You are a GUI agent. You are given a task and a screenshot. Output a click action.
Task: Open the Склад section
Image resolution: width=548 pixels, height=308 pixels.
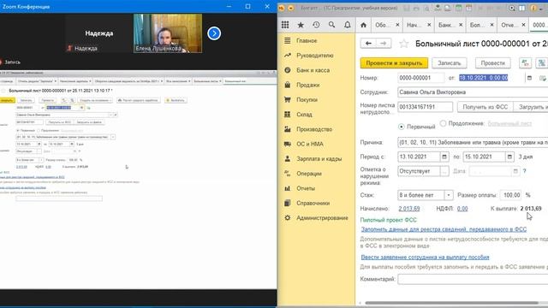(304, 114)
